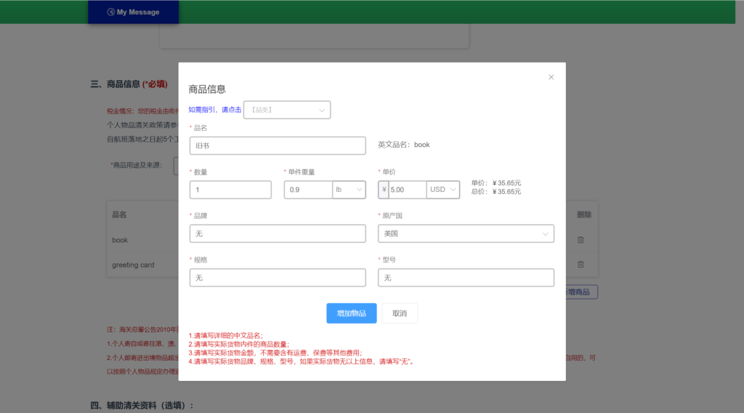Click the 取消 cancel button
Viewport: 744px width, 413px height.
(400, 313)
